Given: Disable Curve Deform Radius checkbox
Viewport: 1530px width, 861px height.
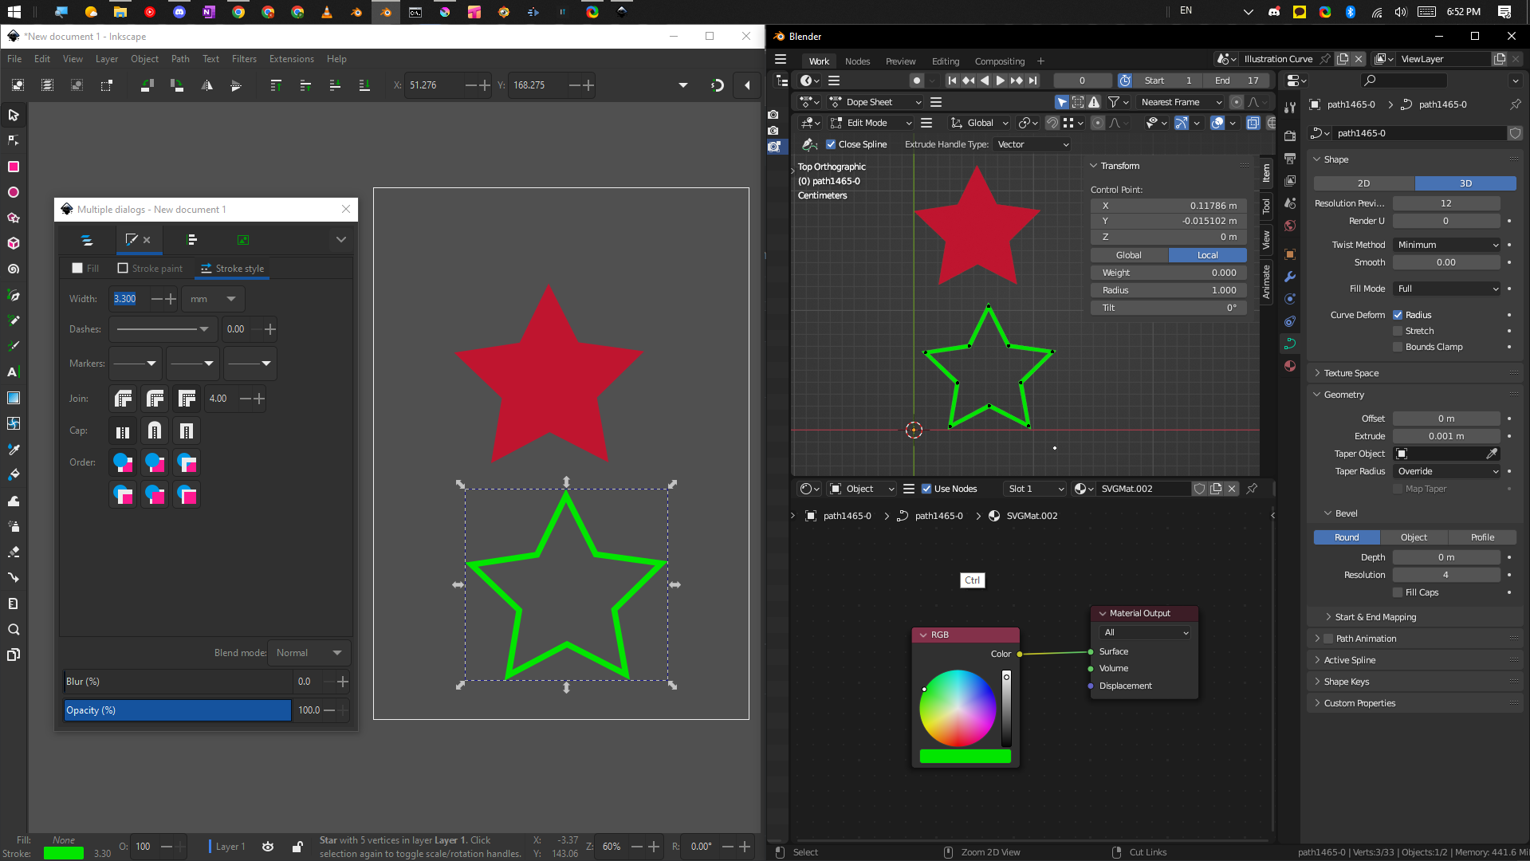Looking at the screenshot, I should [x=1398, y=315].
